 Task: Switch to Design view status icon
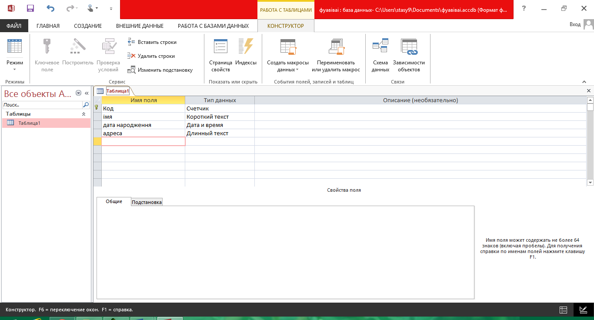pyautogui.click(x=584, y=310)
